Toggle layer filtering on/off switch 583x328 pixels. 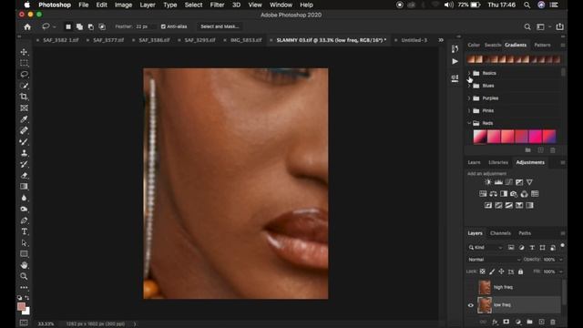[x=563, y=245]
